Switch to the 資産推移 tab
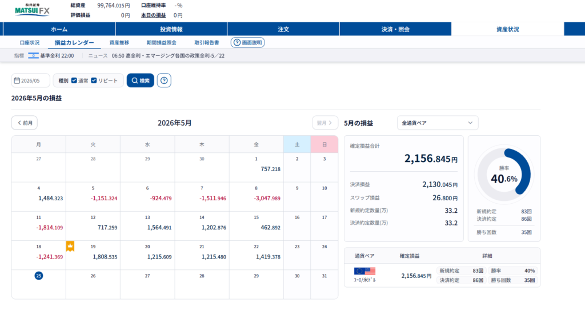585x331 pixels. coord(119,43)
